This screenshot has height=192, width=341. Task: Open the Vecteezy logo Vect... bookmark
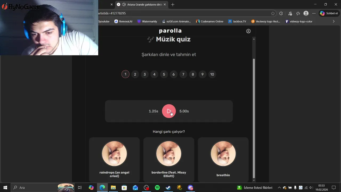[x=266, y=21]
